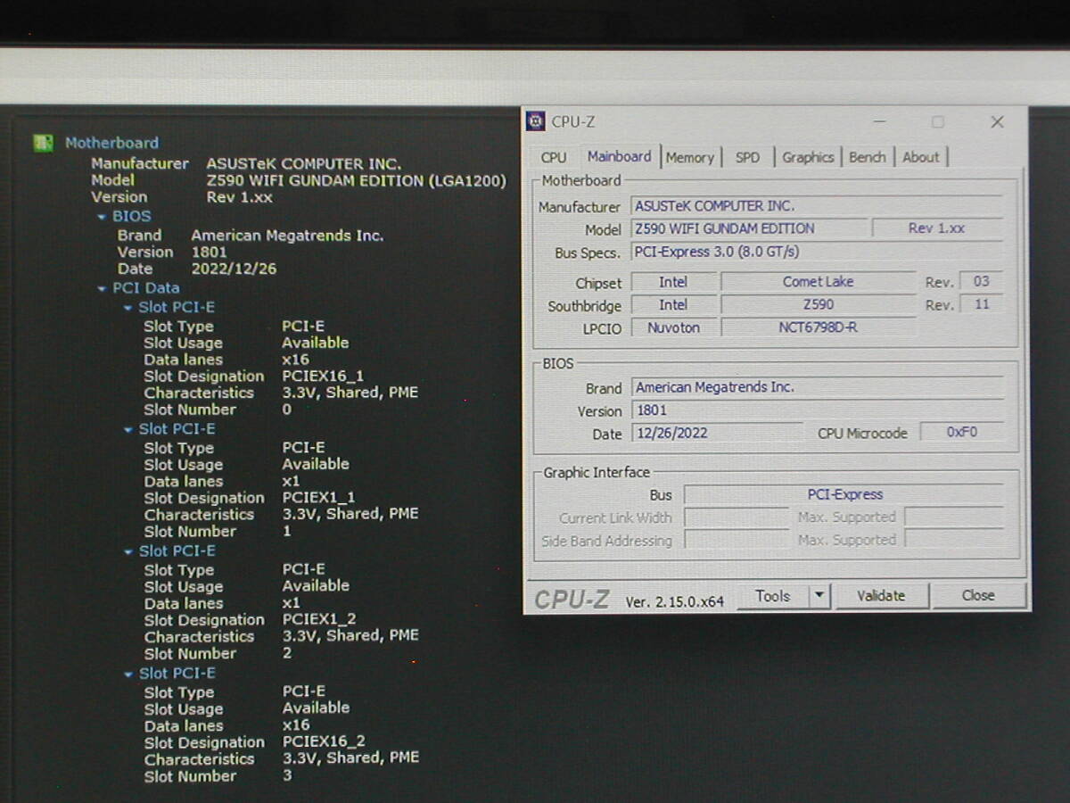The width and height of the screenshot is (1070, 803).
Task: Click 'ASUSTeK COMPUTER INC.' in the summary panel
Action: point(304,164)
